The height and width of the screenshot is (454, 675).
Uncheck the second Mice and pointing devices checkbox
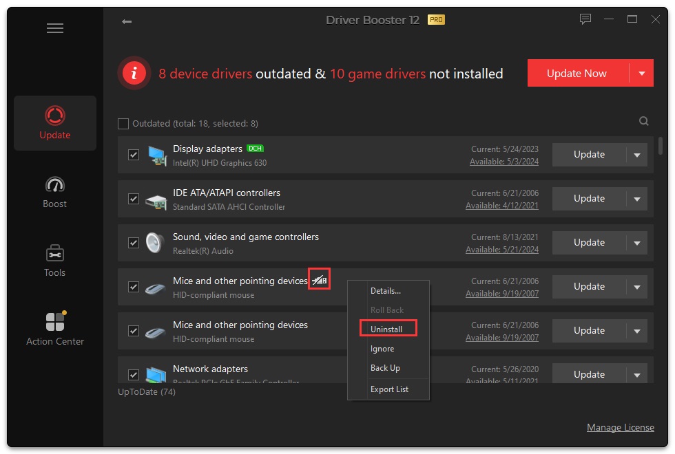pyautogui.click(x=134, y=331)
